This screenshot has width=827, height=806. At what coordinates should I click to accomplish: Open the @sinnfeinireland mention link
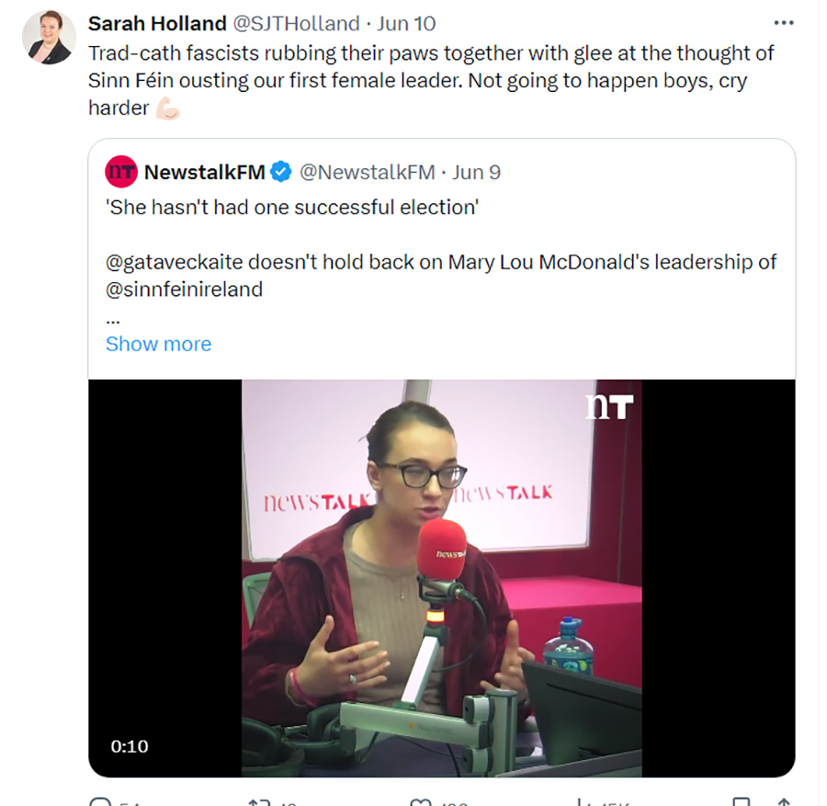[184, 289]
